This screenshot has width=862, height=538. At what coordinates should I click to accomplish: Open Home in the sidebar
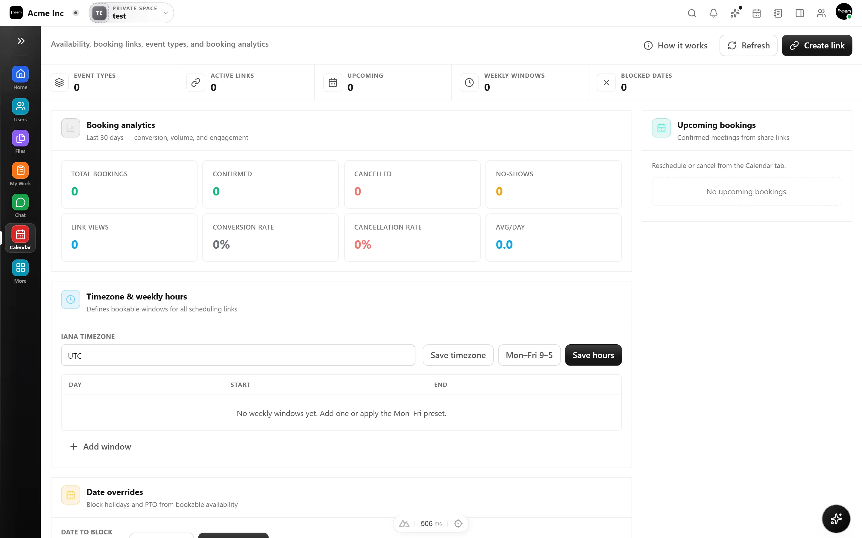(20, 78)
